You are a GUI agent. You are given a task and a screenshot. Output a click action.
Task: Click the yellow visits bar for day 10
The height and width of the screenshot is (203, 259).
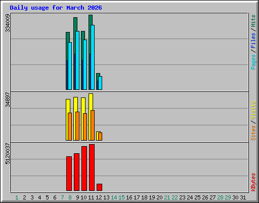pos(83,105)
